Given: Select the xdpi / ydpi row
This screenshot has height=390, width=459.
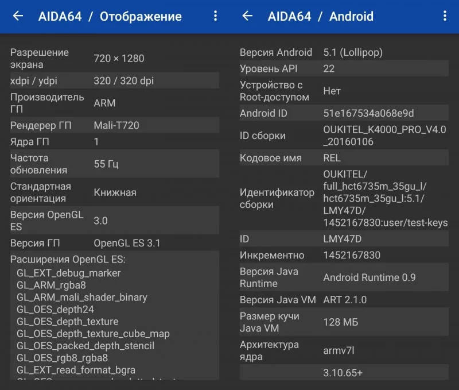Looking at the screenshot, I should tap(115, 81).
